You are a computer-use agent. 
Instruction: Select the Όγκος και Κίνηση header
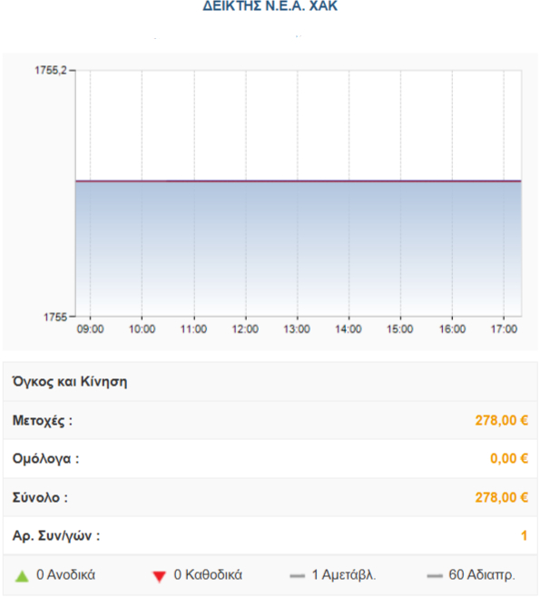point(70,381)
